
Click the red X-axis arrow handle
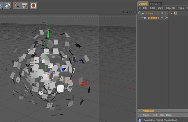85,84
